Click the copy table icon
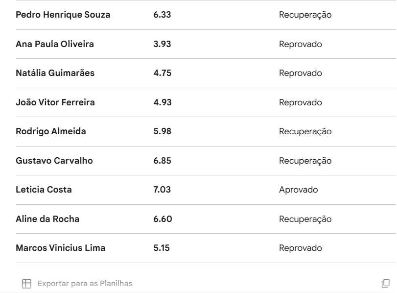 [x=385, y=283]
